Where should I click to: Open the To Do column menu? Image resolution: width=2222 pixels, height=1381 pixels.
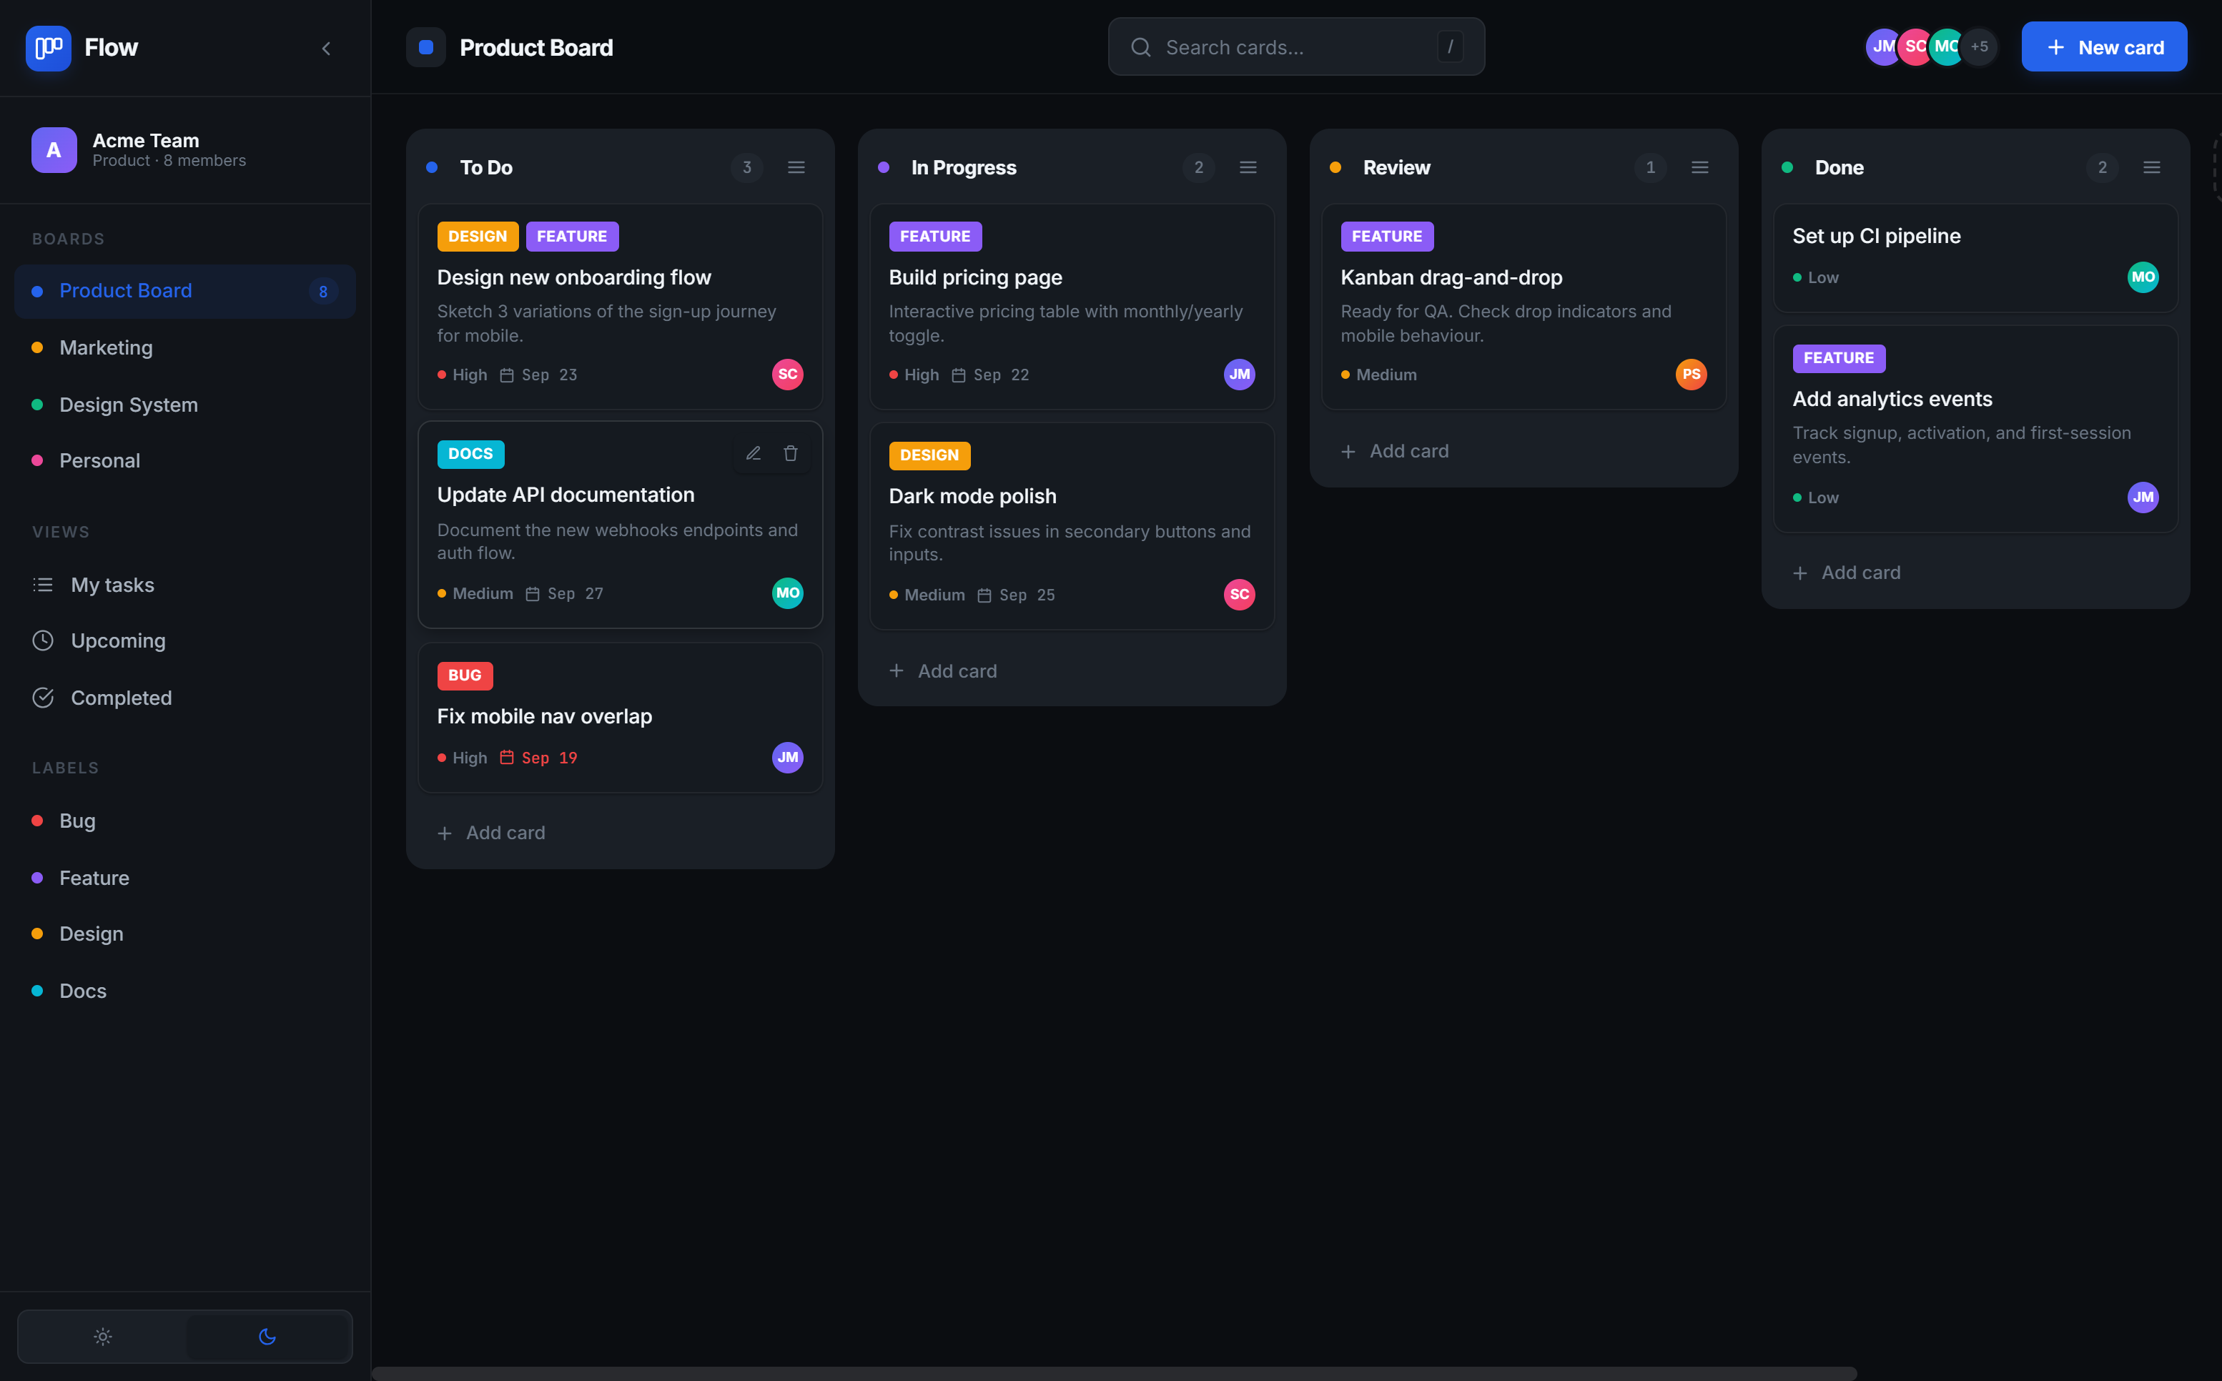click(x=796, y=168)
